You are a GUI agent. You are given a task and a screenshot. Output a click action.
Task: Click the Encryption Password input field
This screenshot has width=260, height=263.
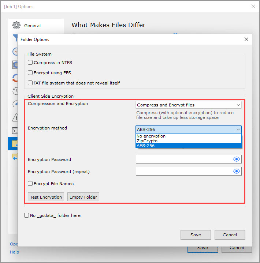[x=183, y=159]
